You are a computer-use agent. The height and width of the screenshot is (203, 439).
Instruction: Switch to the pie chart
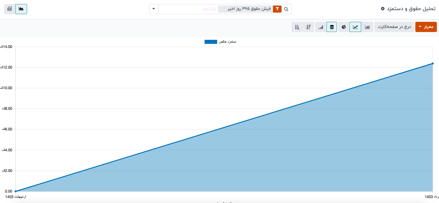click(344, 27)
